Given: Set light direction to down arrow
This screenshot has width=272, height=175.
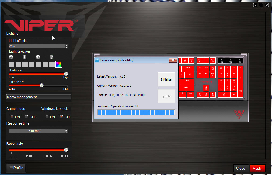Looking at the screenshot, I should click(25, 57).
